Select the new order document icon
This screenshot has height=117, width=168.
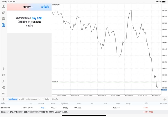point(3,25)
